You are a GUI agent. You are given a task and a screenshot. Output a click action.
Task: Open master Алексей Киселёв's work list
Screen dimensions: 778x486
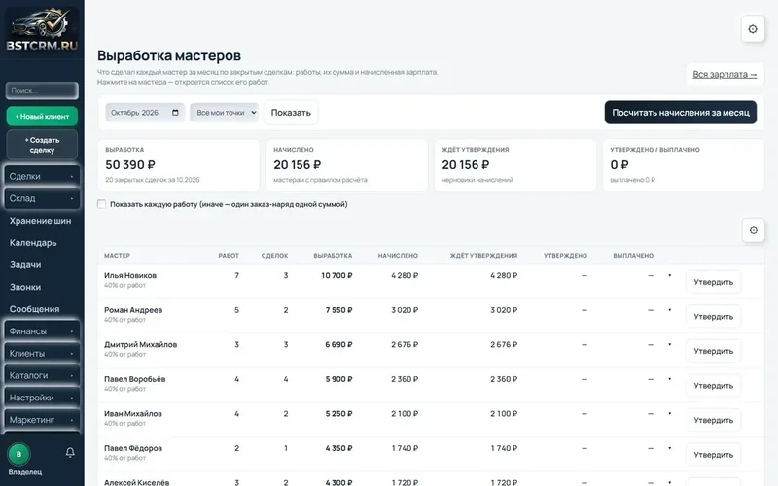136,482
